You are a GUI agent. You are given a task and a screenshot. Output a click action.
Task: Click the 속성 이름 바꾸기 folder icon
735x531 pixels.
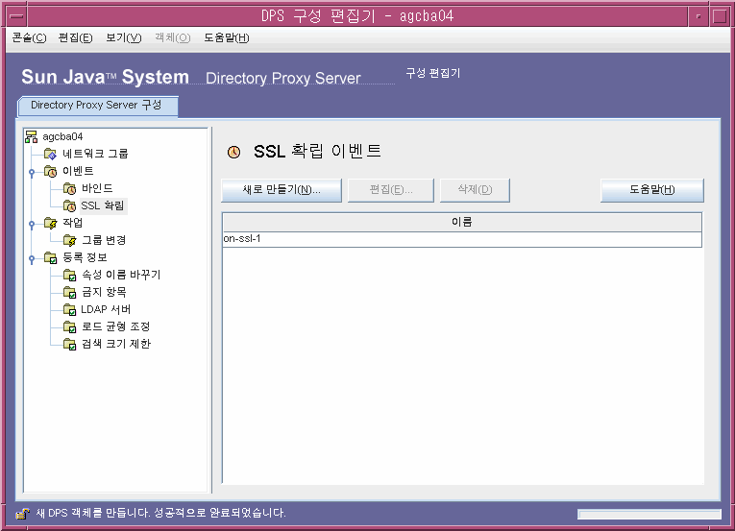pos(69,275)
